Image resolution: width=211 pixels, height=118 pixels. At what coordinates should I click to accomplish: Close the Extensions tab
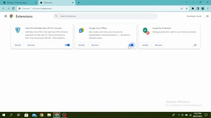[73, 3]
